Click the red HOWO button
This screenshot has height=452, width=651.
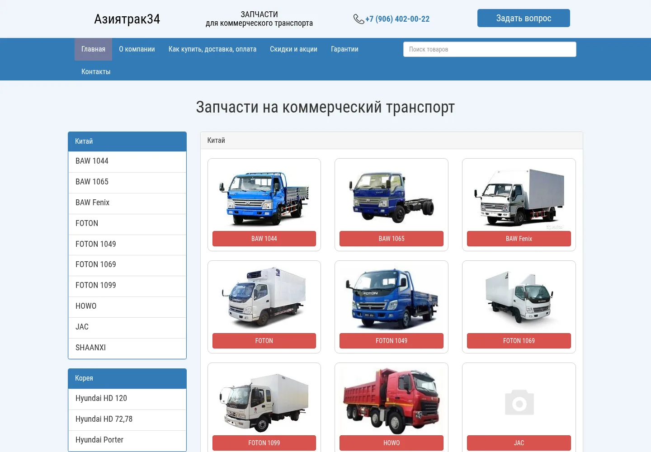tap(392, 443)
